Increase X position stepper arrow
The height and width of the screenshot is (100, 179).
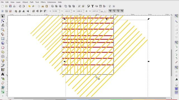click(59, 10)
